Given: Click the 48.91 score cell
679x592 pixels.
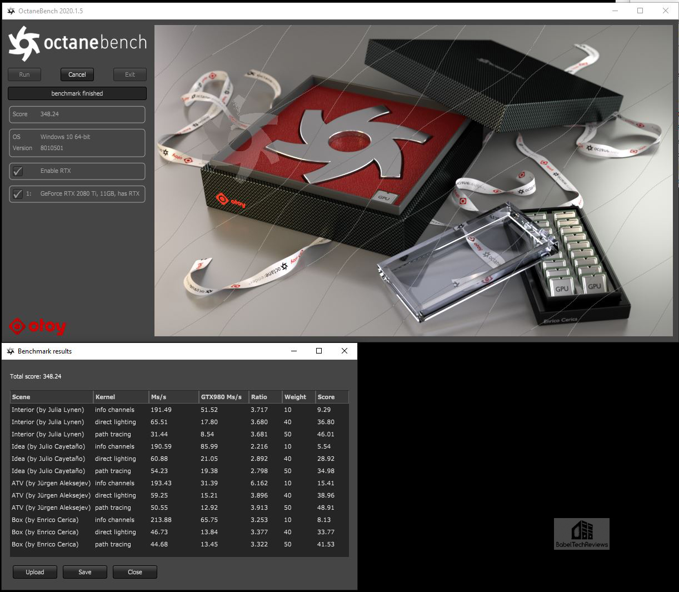Looking at the screenshot, I should pyautogui.click(x=326, y=508).
